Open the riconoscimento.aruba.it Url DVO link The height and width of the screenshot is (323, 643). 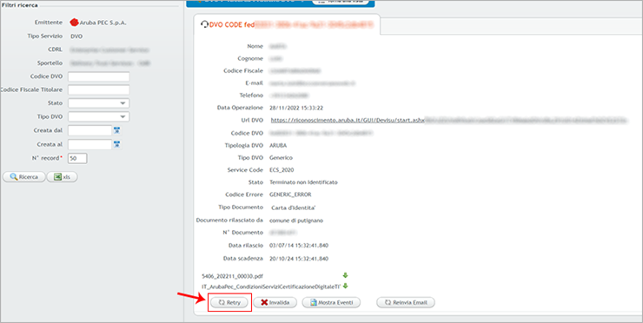click(348, 121)
